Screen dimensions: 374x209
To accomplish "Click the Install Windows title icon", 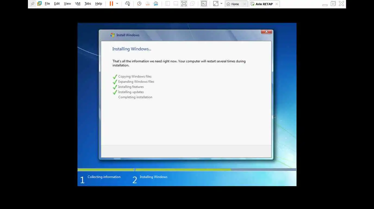I will point(113,35).
